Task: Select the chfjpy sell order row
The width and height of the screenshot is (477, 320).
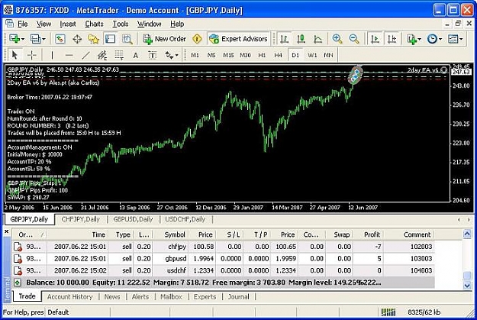Action: [224, 247]
